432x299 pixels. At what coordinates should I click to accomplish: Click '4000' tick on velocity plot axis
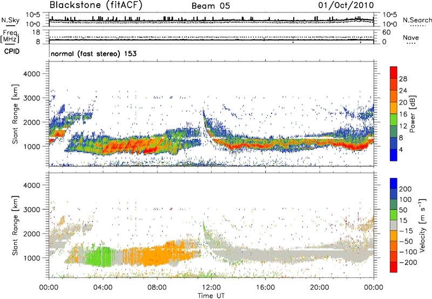pos(31,185)
